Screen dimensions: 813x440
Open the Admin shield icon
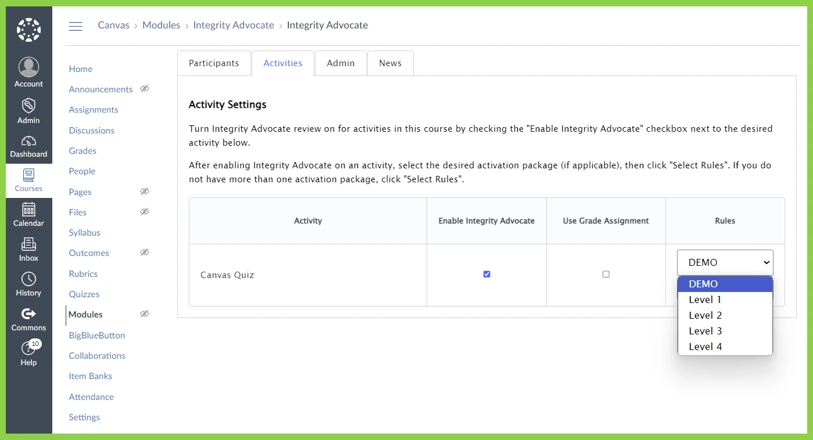coord(28,105)
